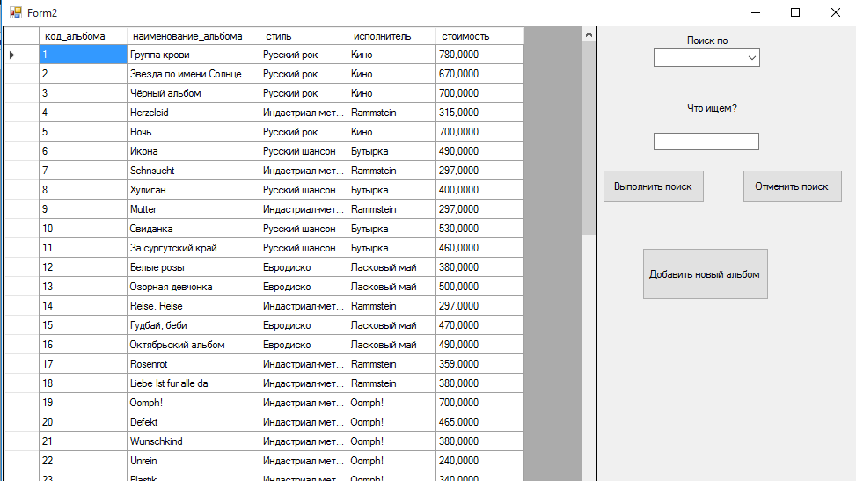Viewport: 856px width, 481px height.
Task: Click price cell '670,0000'
Action: click(479, 74)
